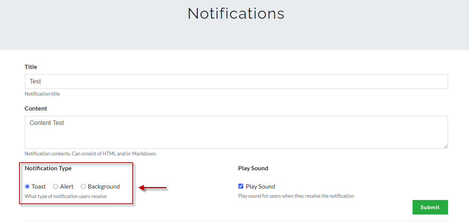Click the Content textarea resize handle
Screen dimensions: 469x224
pyautogui.click(x=446, y=146)
